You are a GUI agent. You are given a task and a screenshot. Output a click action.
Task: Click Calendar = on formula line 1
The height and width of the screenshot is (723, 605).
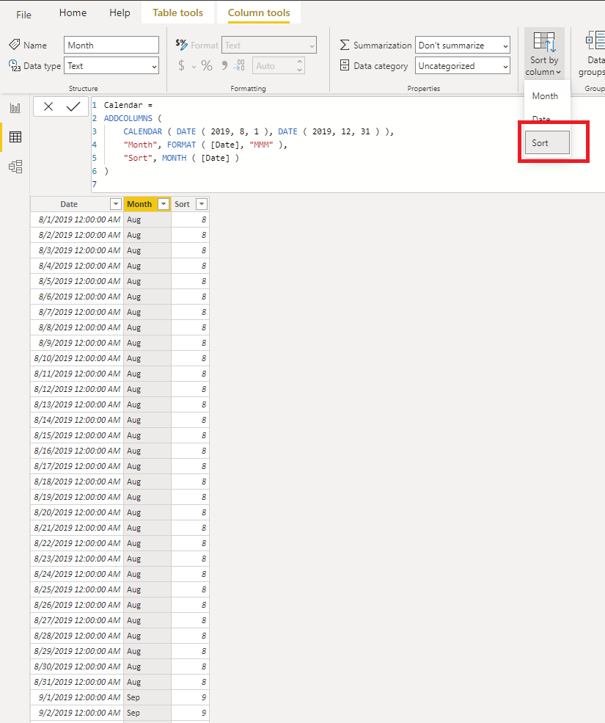pyautogui.click(x=128, y=105)
